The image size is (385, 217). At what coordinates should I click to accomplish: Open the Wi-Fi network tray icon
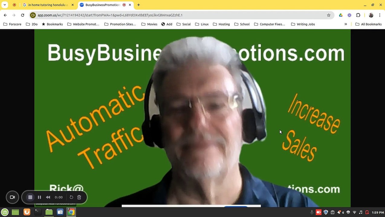pos(354,212)
